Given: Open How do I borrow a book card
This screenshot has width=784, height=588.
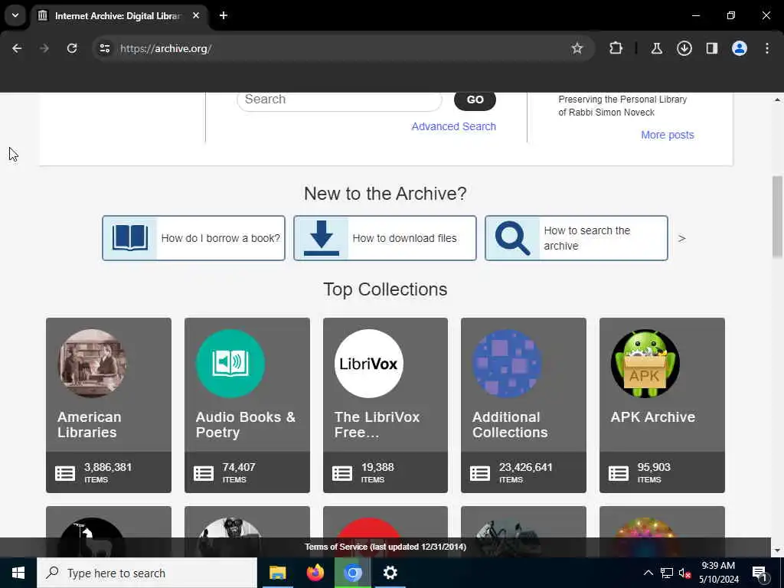Looking at the screenshot, I should pyautogui.click(x=194, y=238).
